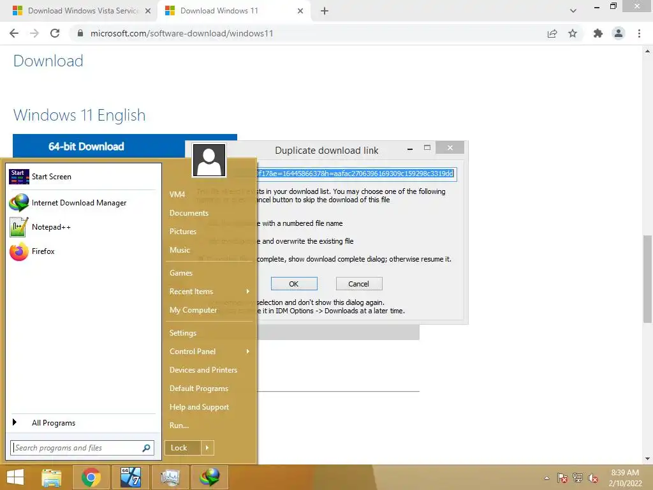
Task: Click the Lock button
Action: pyautogui.click(x=183, y=448)
